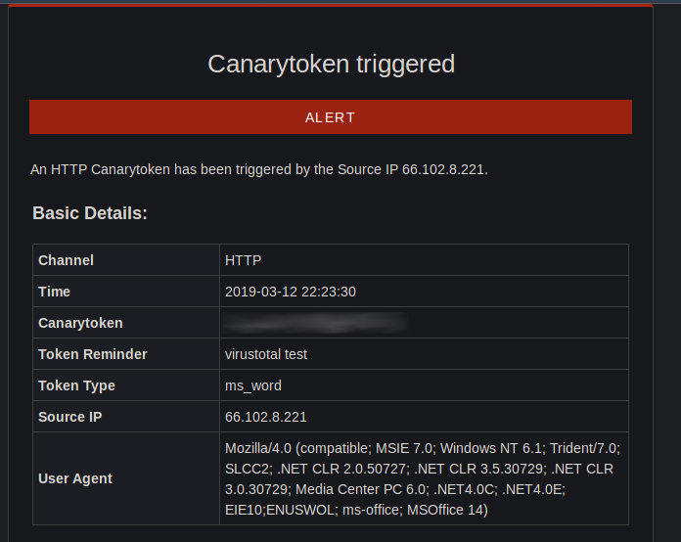Click the Token Reminder label

93,354
